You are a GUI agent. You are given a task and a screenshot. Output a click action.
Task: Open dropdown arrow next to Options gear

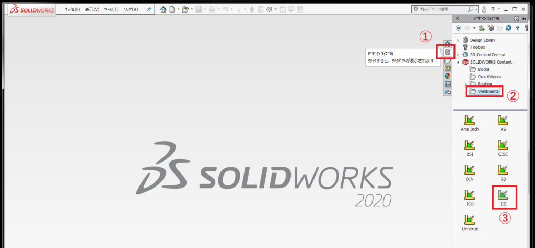pyautogui.click(x=276, y=9)
